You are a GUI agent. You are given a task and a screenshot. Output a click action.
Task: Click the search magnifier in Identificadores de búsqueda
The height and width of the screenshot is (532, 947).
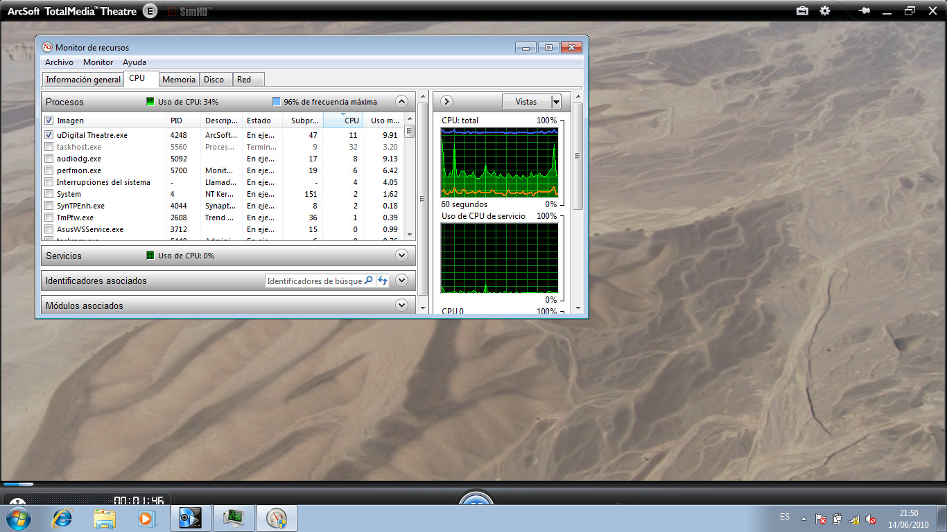(x=369, y=281)
